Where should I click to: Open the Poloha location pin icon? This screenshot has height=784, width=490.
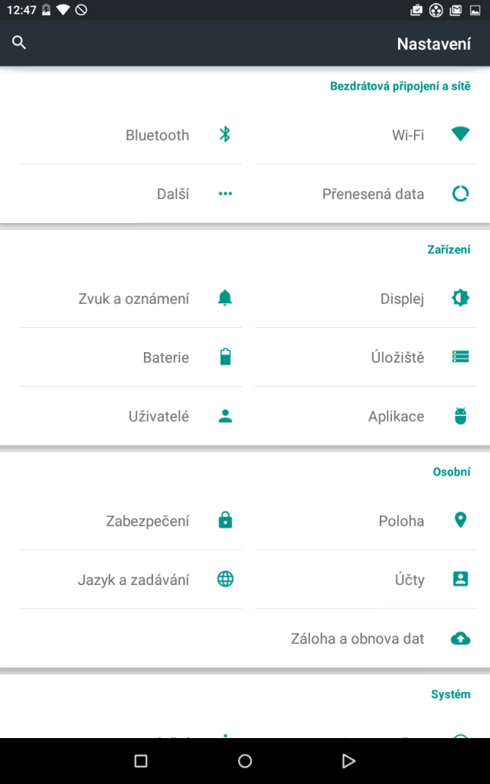click(460, 521)
